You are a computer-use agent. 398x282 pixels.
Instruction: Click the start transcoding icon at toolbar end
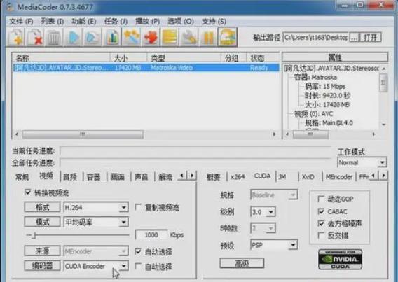click(x=228, y=37)
